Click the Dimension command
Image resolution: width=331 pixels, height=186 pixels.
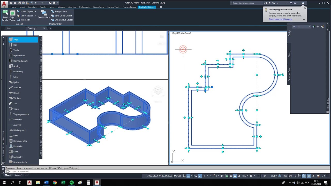(x=24, y=20)
